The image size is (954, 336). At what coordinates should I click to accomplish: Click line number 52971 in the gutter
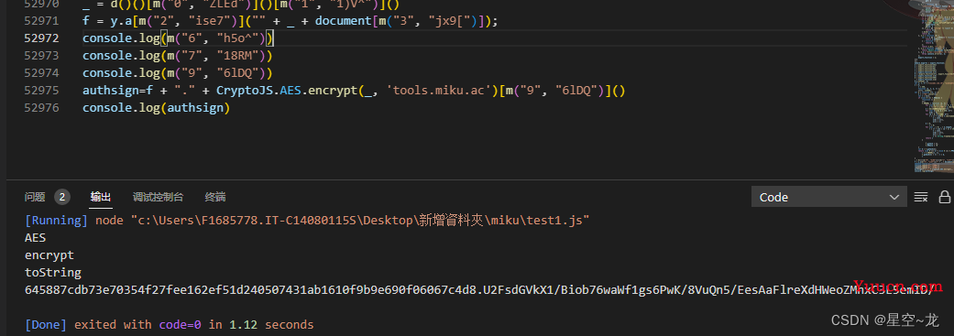41,21
